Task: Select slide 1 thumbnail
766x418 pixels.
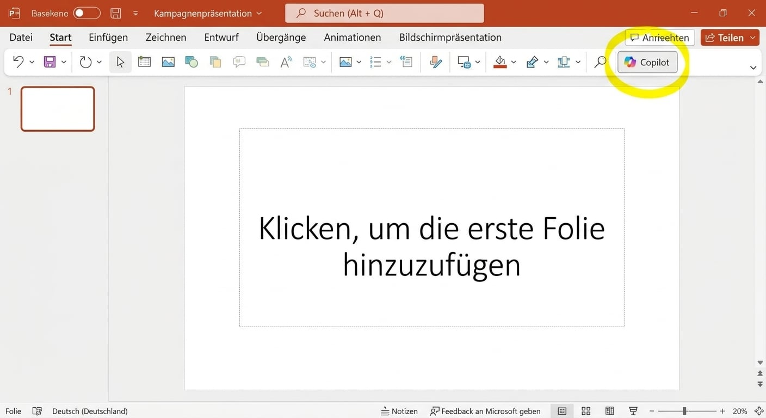Action: click(x=58, y=109)
